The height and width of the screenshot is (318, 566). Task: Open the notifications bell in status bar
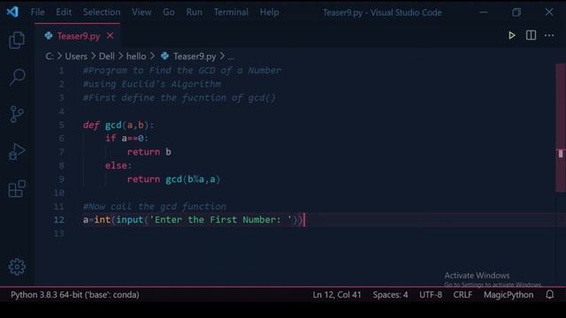[x=550, y=294]
